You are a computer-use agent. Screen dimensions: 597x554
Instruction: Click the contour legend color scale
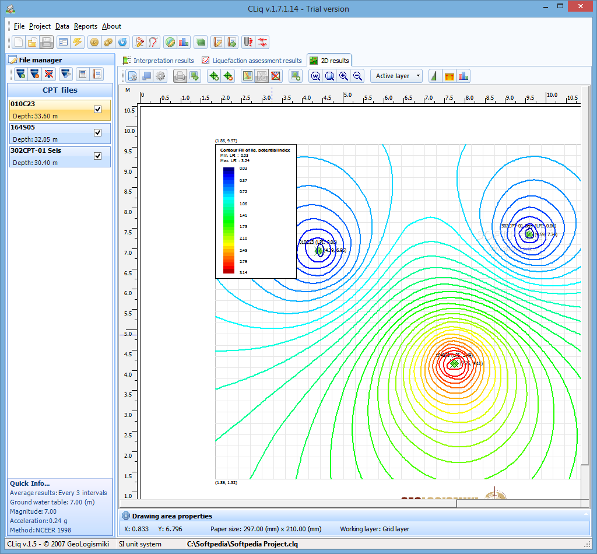click(229, 220)
